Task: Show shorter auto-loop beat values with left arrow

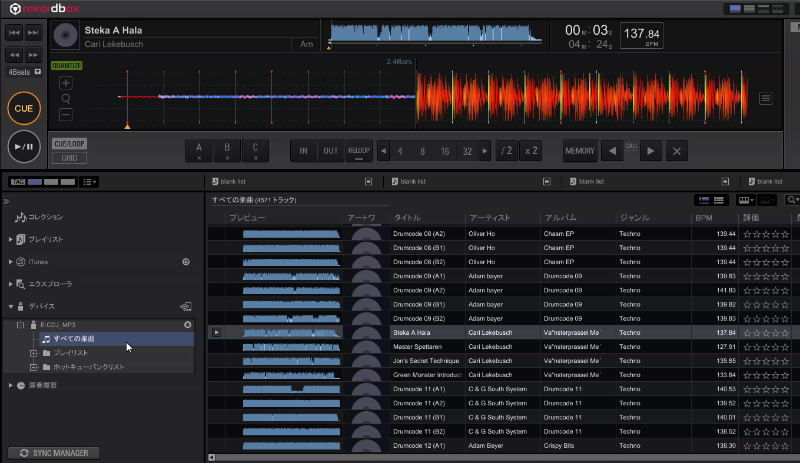Action: pyautogui.click(x=383, y=151)
